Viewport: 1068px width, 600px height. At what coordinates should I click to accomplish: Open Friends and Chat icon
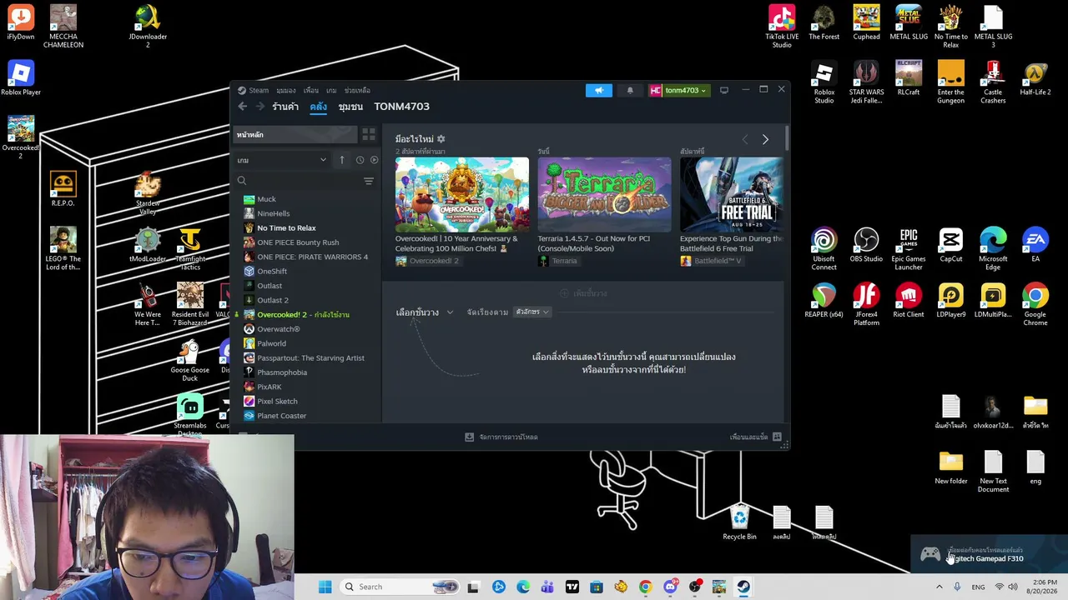pos(777,437)
